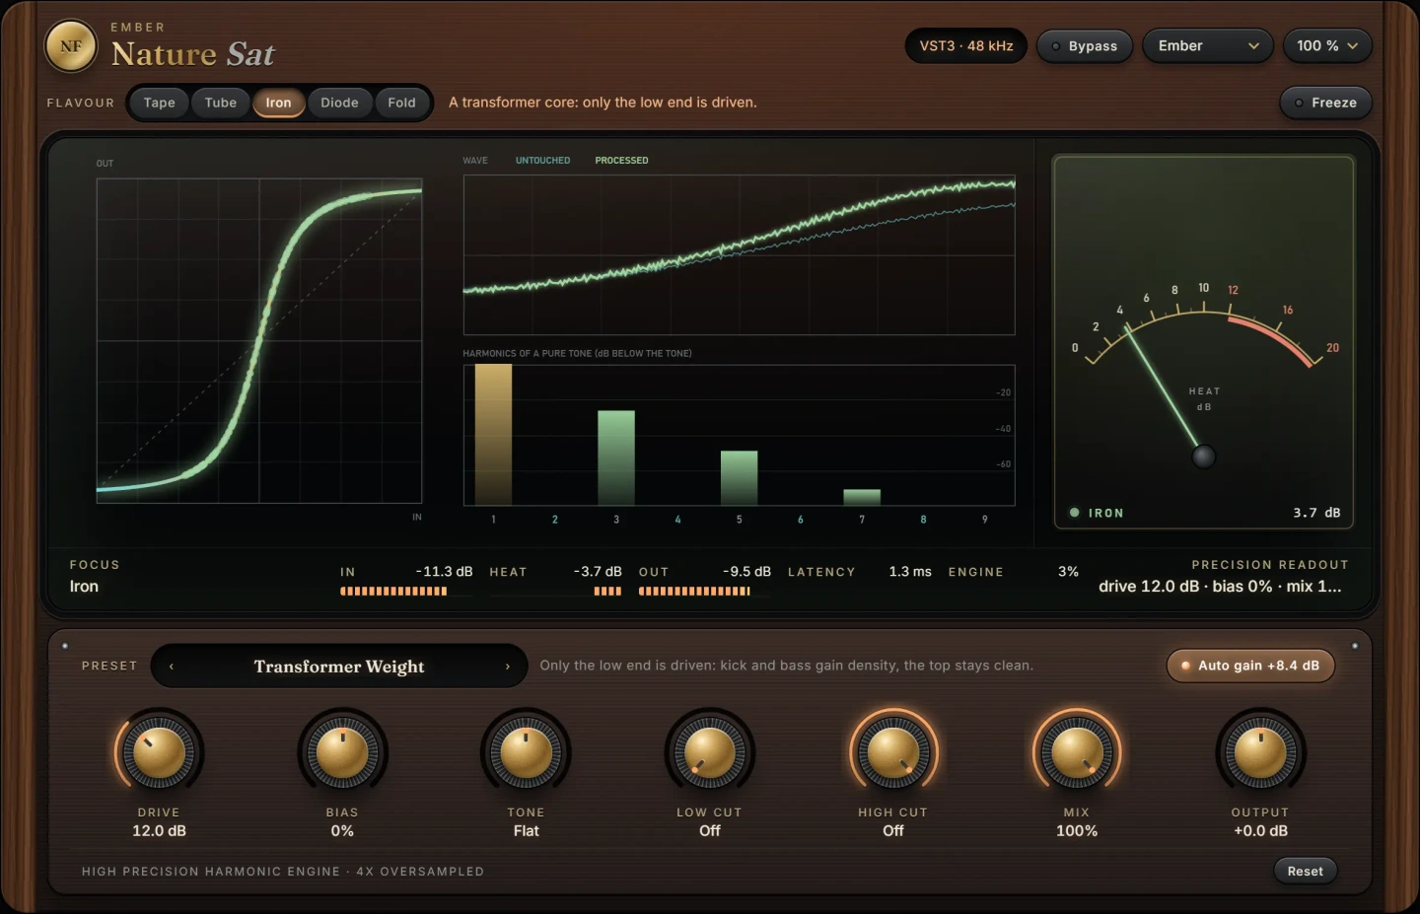Toggle the Bypass button
Viewport: 1420px width, 914px height.
[x=1084, y=46]
